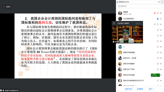Click the screen-sharing icon on the active speaker's row
Image resolution: width=164 pixels, height=92 pixels.
click(155, 24)
